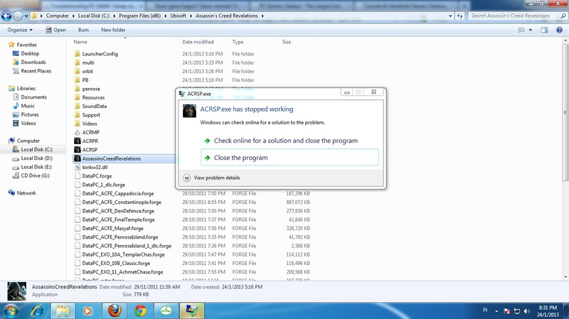Viewport: 569px width, 319px height.
Task: Open the address bar history dropdown
Action: tap(450, 16)
